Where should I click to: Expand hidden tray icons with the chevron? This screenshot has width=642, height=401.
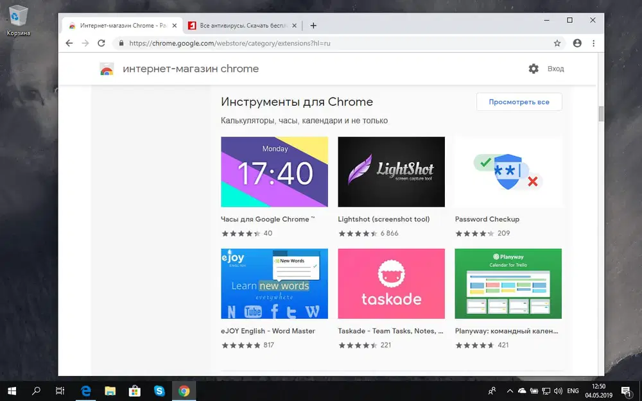[509, 392]
